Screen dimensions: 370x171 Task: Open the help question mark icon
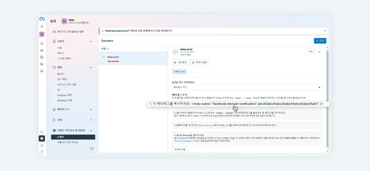(x=42, y=152)
